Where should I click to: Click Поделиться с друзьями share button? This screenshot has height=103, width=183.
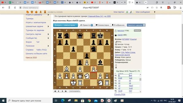[136, 25]
